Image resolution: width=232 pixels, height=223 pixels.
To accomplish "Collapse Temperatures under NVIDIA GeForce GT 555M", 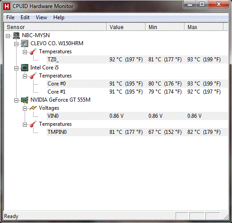I will pos(25,124).
